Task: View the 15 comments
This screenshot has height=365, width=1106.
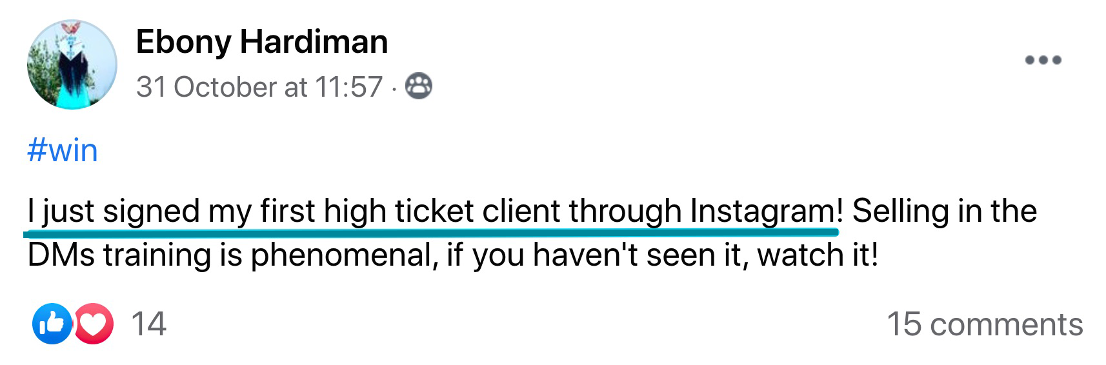Action: tap(984, 324)
